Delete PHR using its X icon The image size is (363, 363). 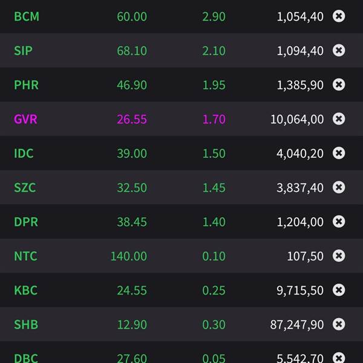(x=339, y=85)
